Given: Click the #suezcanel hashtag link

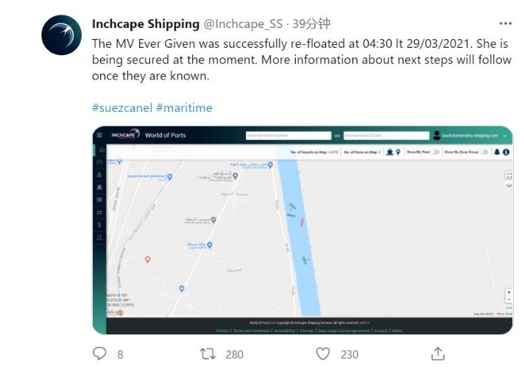Looking at the screenshot, I should [x=122, y=107].
